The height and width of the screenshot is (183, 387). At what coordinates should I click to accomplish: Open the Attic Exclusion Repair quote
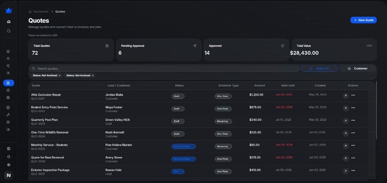46,95
